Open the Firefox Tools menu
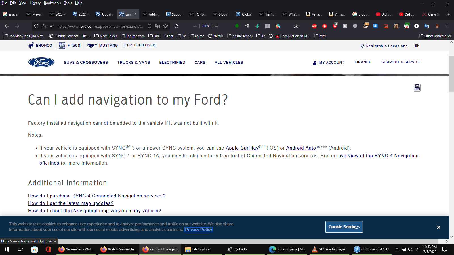 point(68,3)
